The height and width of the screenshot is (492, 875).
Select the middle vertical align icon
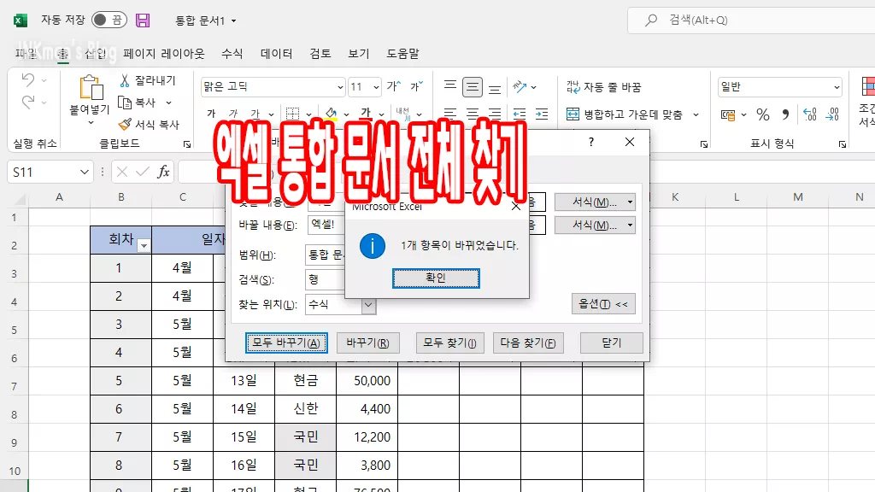pos(473,87)
